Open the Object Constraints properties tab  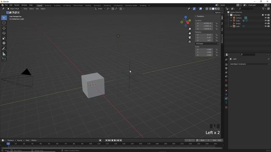pyautogui.click(x=226, y=98)
